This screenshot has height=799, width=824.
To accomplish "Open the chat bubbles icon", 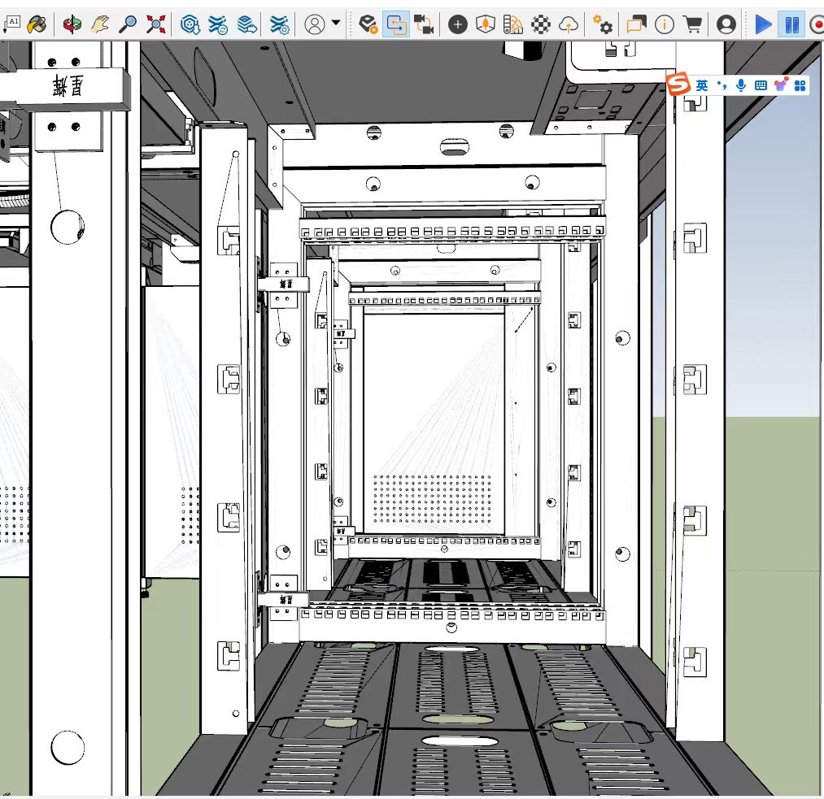I will click(x=636, y=24).
